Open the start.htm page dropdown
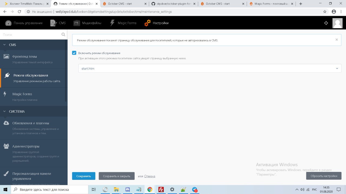Screen dimensions: 346x194 210,68
